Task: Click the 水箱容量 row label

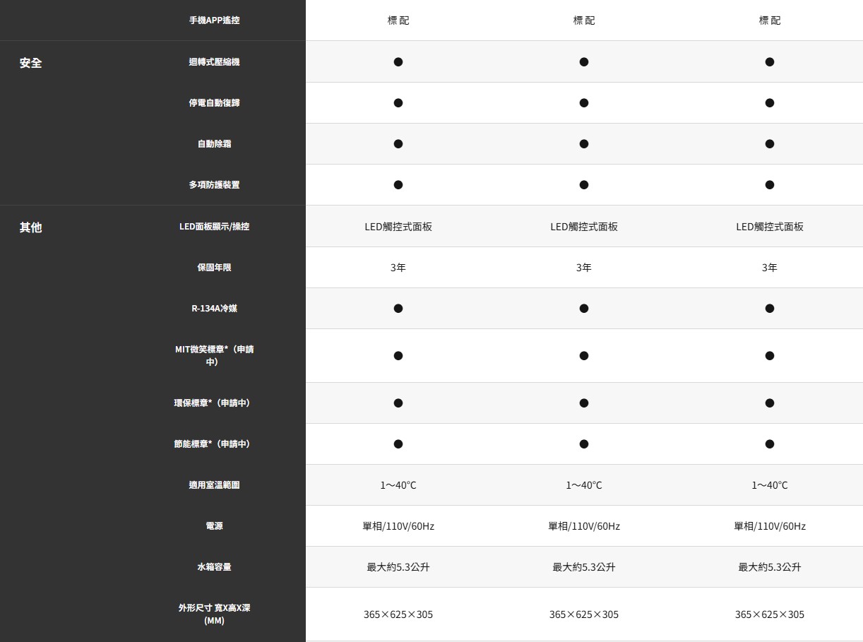Action: (x=214, y=567)
